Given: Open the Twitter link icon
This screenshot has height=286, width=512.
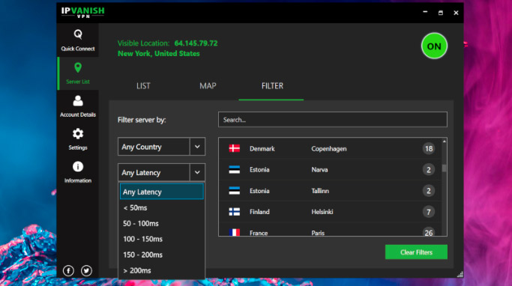Looking at the screenshot, I should tap(86, 271).
